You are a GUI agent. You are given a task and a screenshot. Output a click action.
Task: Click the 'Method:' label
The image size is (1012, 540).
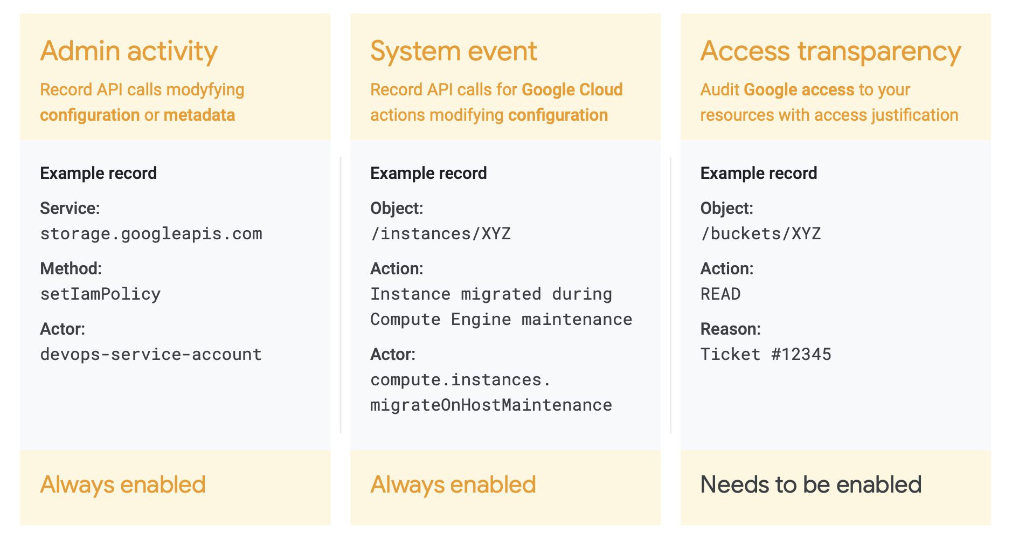point(71,268)
